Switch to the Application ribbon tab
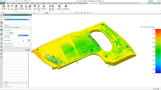This screenshot has width=161, height=90. coord(20,3)
